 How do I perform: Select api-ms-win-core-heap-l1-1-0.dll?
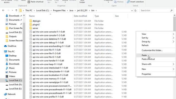click(47, 64)
